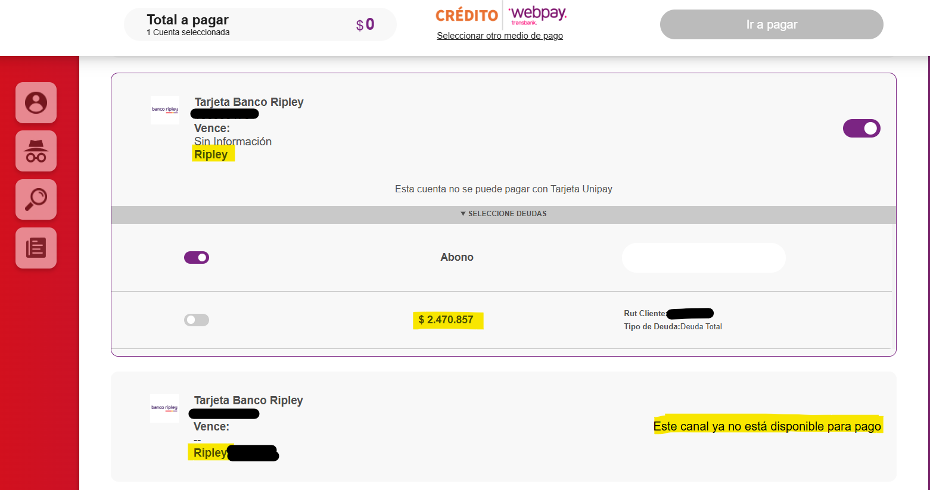
Task: Toggle off the first Tarjeta Banco Ripley account
Action: 861,128
